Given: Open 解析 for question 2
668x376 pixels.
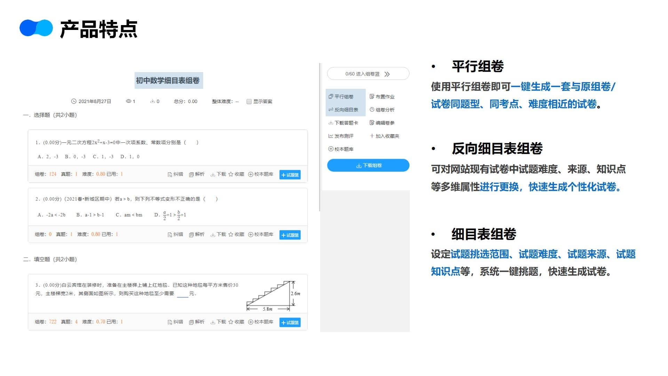Looking at the screenshot, I should tap(197, 235).
